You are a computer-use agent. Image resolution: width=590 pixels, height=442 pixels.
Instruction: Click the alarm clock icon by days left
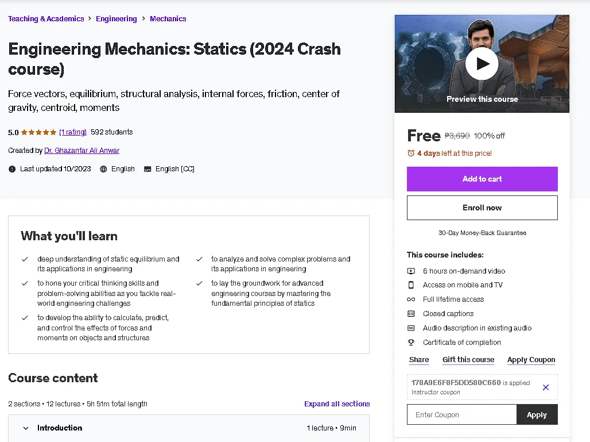[411, 153]
